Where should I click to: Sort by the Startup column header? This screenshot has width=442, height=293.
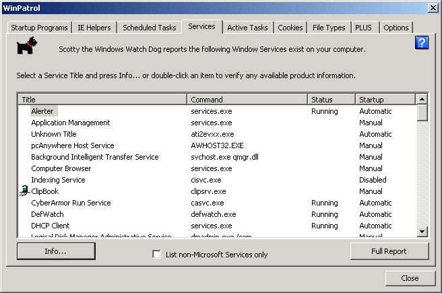point(385,100)
